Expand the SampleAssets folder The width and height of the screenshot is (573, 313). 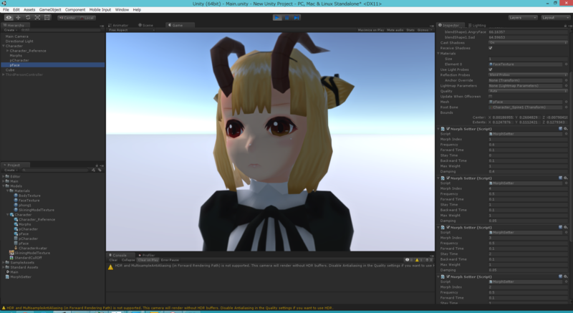pos(4,262)
